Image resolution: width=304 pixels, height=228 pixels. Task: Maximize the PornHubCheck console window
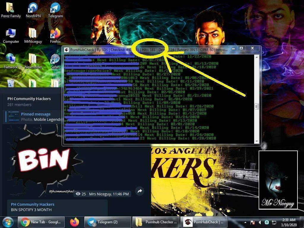(x=241, y=48)
